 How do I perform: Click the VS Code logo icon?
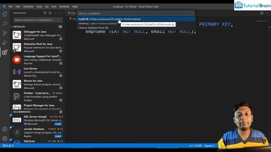tap(4, 7)
